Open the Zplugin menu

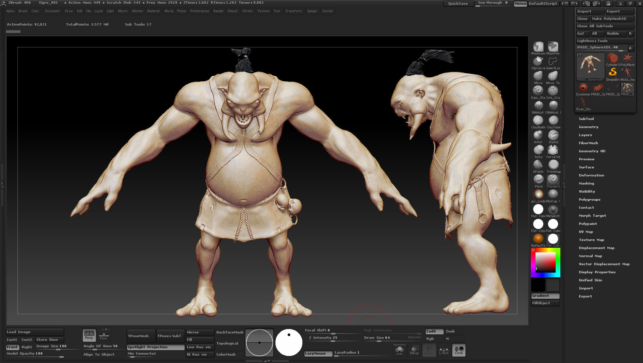coord(312,11)
